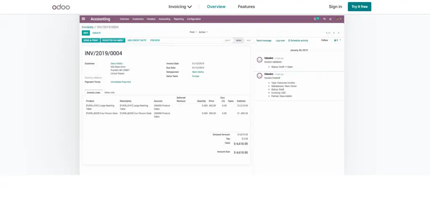Screen dimensions: 430x199
Task: Open the apps grid menu icon
Action: tap(84, 19)
